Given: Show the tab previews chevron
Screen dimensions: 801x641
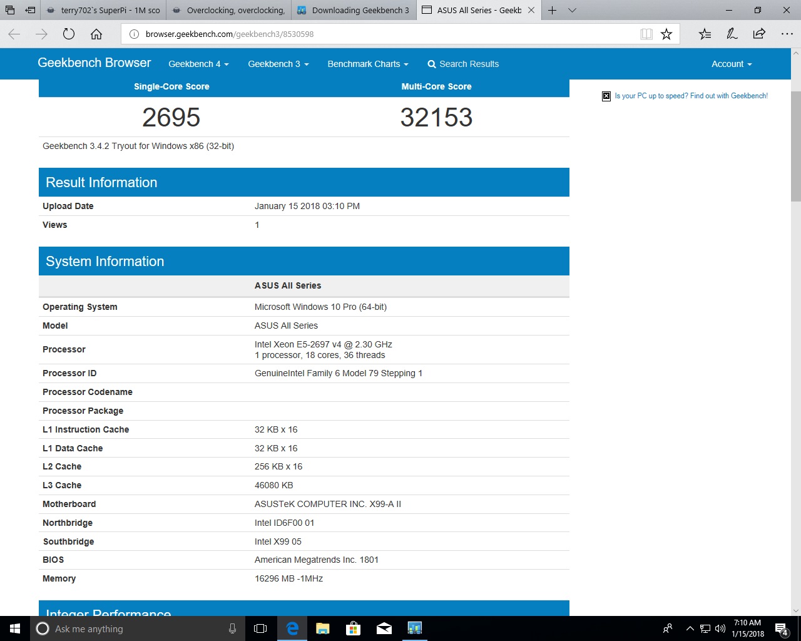Looking at the screenshot, I should tap(572, 10).
